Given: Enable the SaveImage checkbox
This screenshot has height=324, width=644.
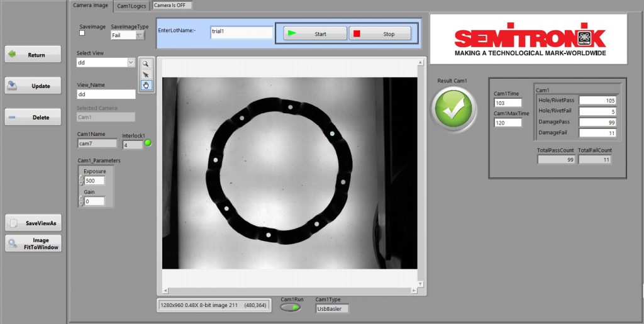Looking at the screenshot, I should click(x=82, y=33).
